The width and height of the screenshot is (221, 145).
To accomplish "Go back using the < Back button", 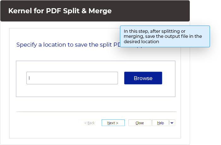I will (x=90, y=123).
